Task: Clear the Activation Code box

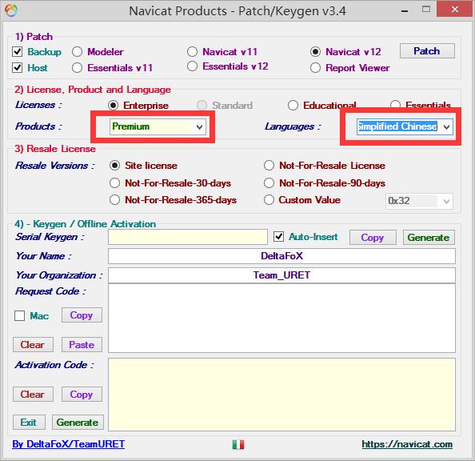Action: click(33, 395)
